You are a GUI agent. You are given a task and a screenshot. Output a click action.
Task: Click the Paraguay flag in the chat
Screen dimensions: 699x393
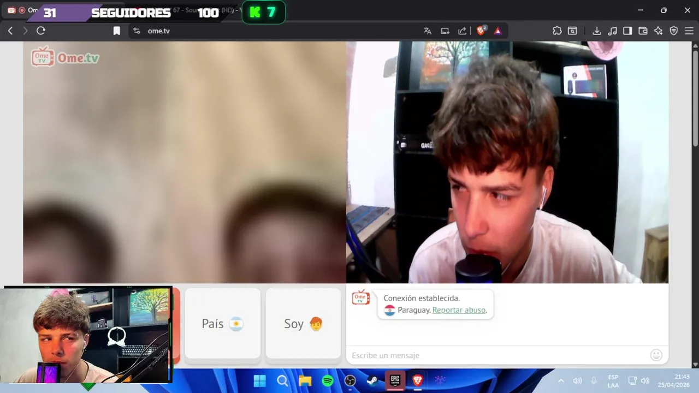point(389,310)
